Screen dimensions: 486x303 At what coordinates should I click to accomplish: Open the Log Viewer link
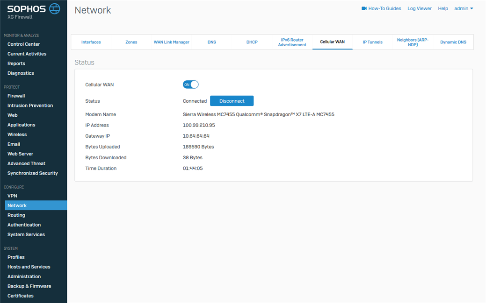419,8
